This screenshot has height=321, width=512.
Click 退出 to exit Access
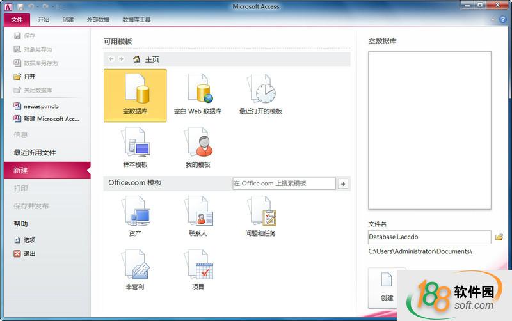tap(25, 253)
